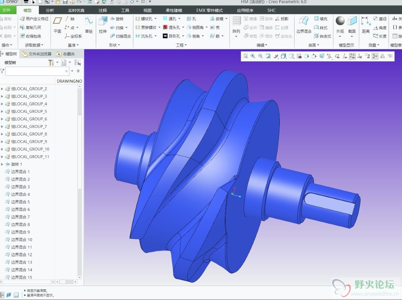The height and width of the screenshot is (300, 402).
Task: Open the 收藏夹 favorites tab
Action: 66,54
